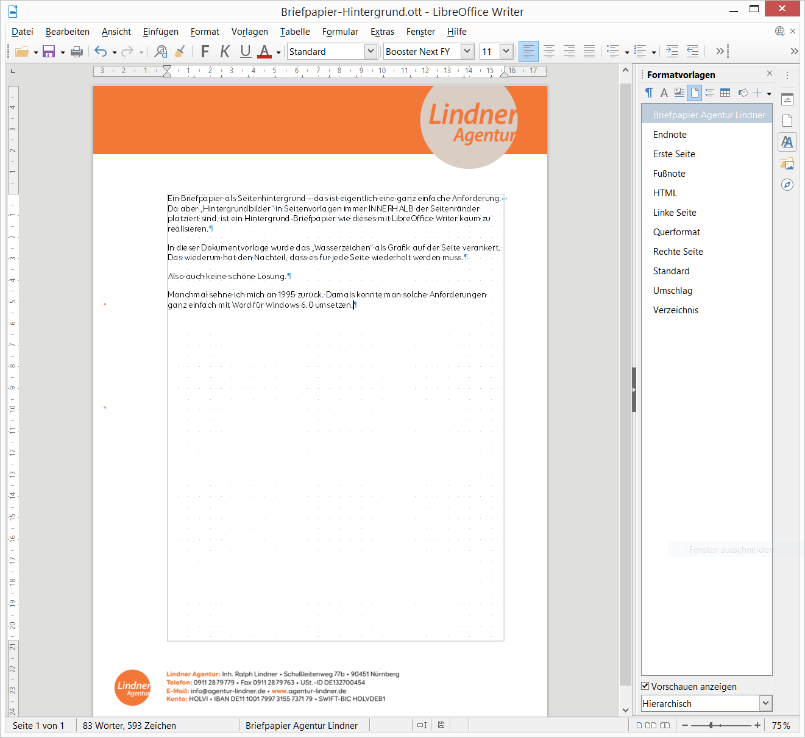805x738 pixels.
Task: Open sidebar settings three-dot menu
Action: pos(787,76)
